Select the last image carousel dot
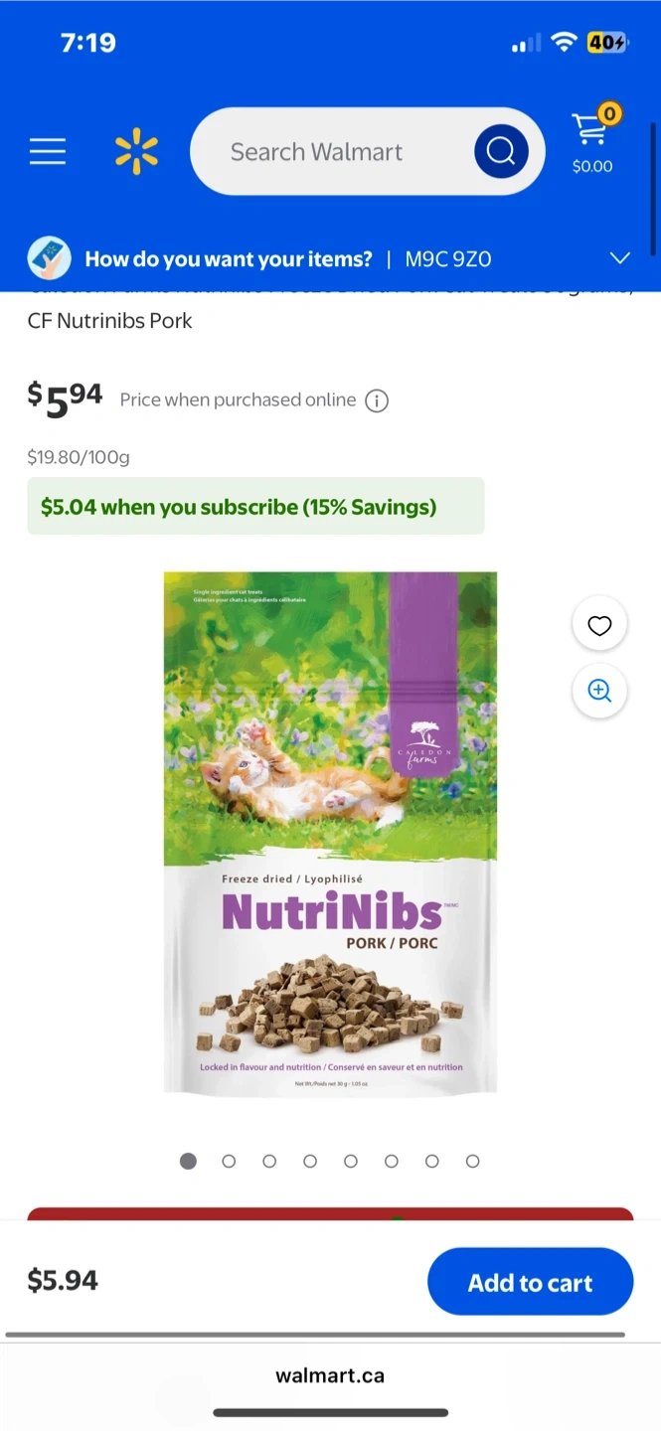The image size is (661, 1431). coord(473,1161)
